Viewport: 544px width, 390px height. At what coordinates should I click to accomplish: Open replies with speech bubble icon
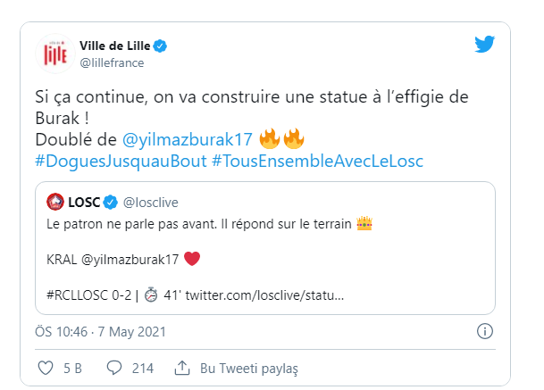(x=114, y=368)
